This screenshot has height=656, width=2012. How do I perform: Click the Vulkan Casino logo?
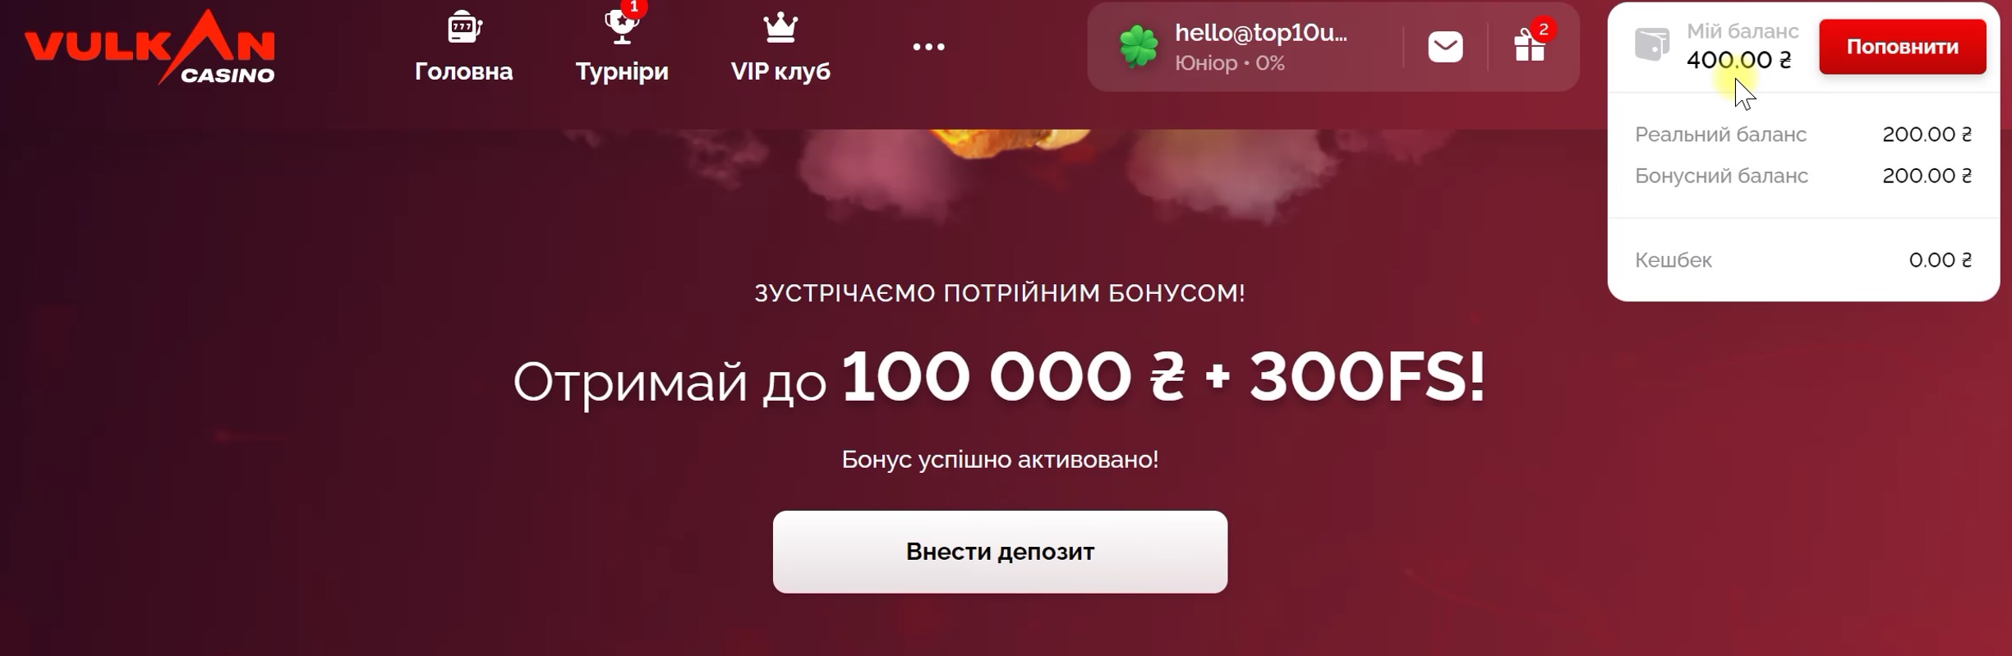[x=150, y=47]
